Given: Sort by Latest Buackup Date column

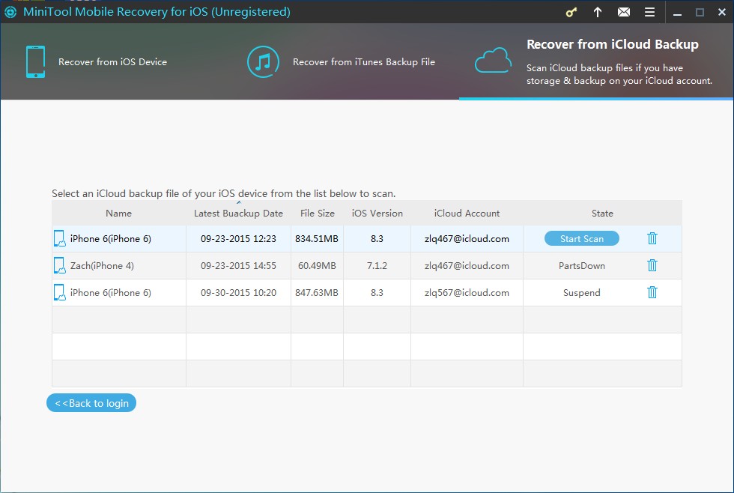Looking at the screenshot, I should [x=238, y=214].
